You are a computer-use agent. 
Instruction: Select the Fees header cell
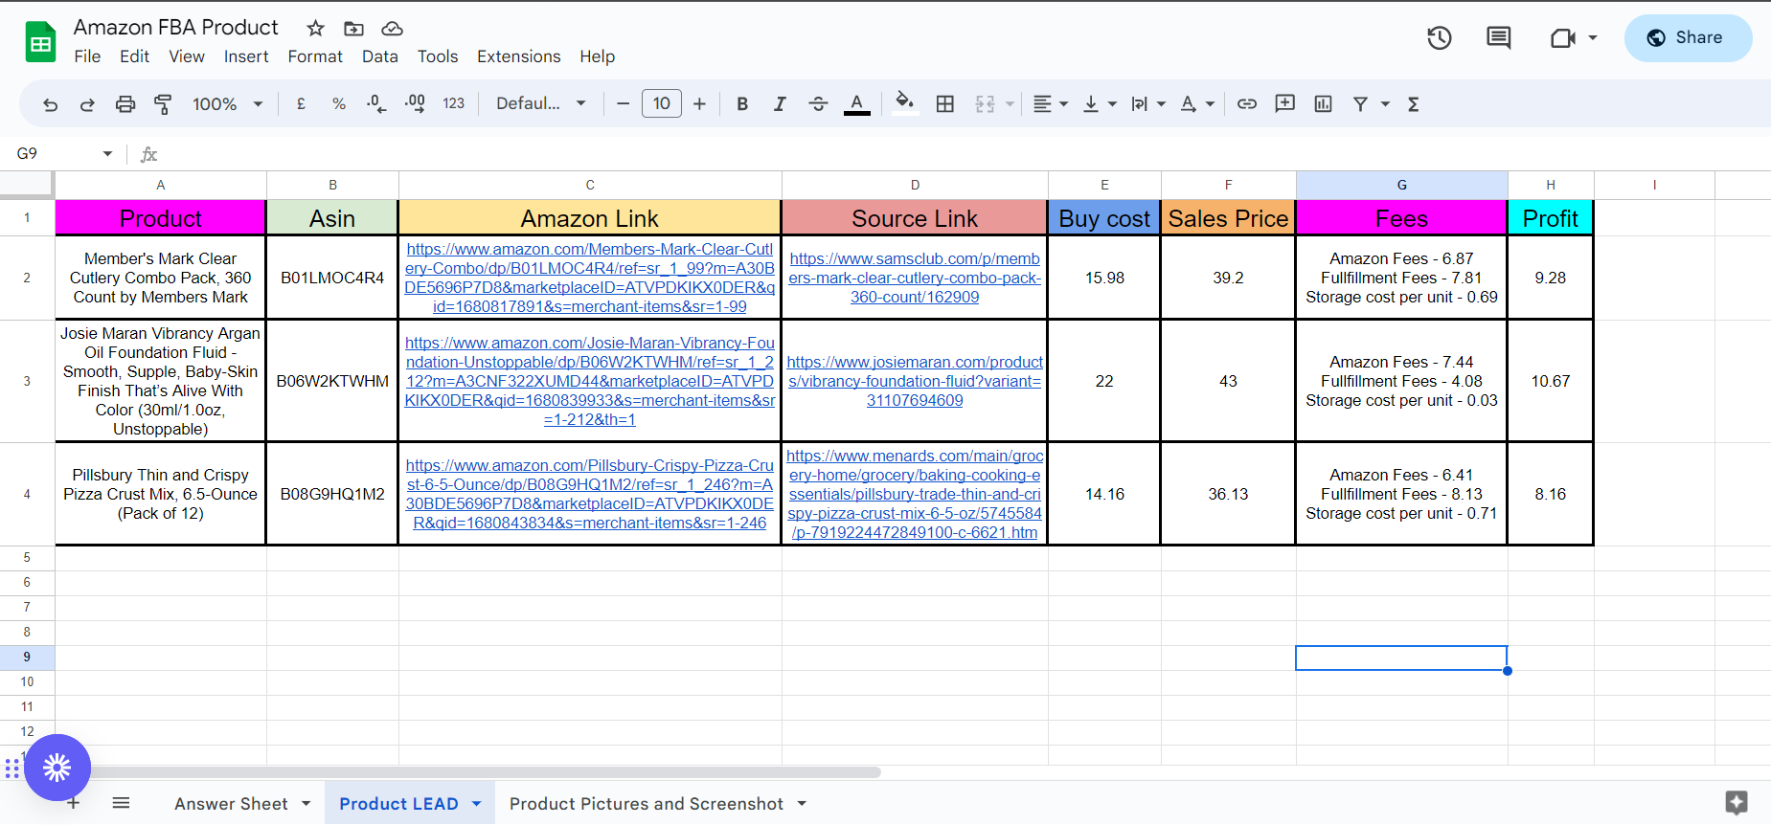point(1401,219)
